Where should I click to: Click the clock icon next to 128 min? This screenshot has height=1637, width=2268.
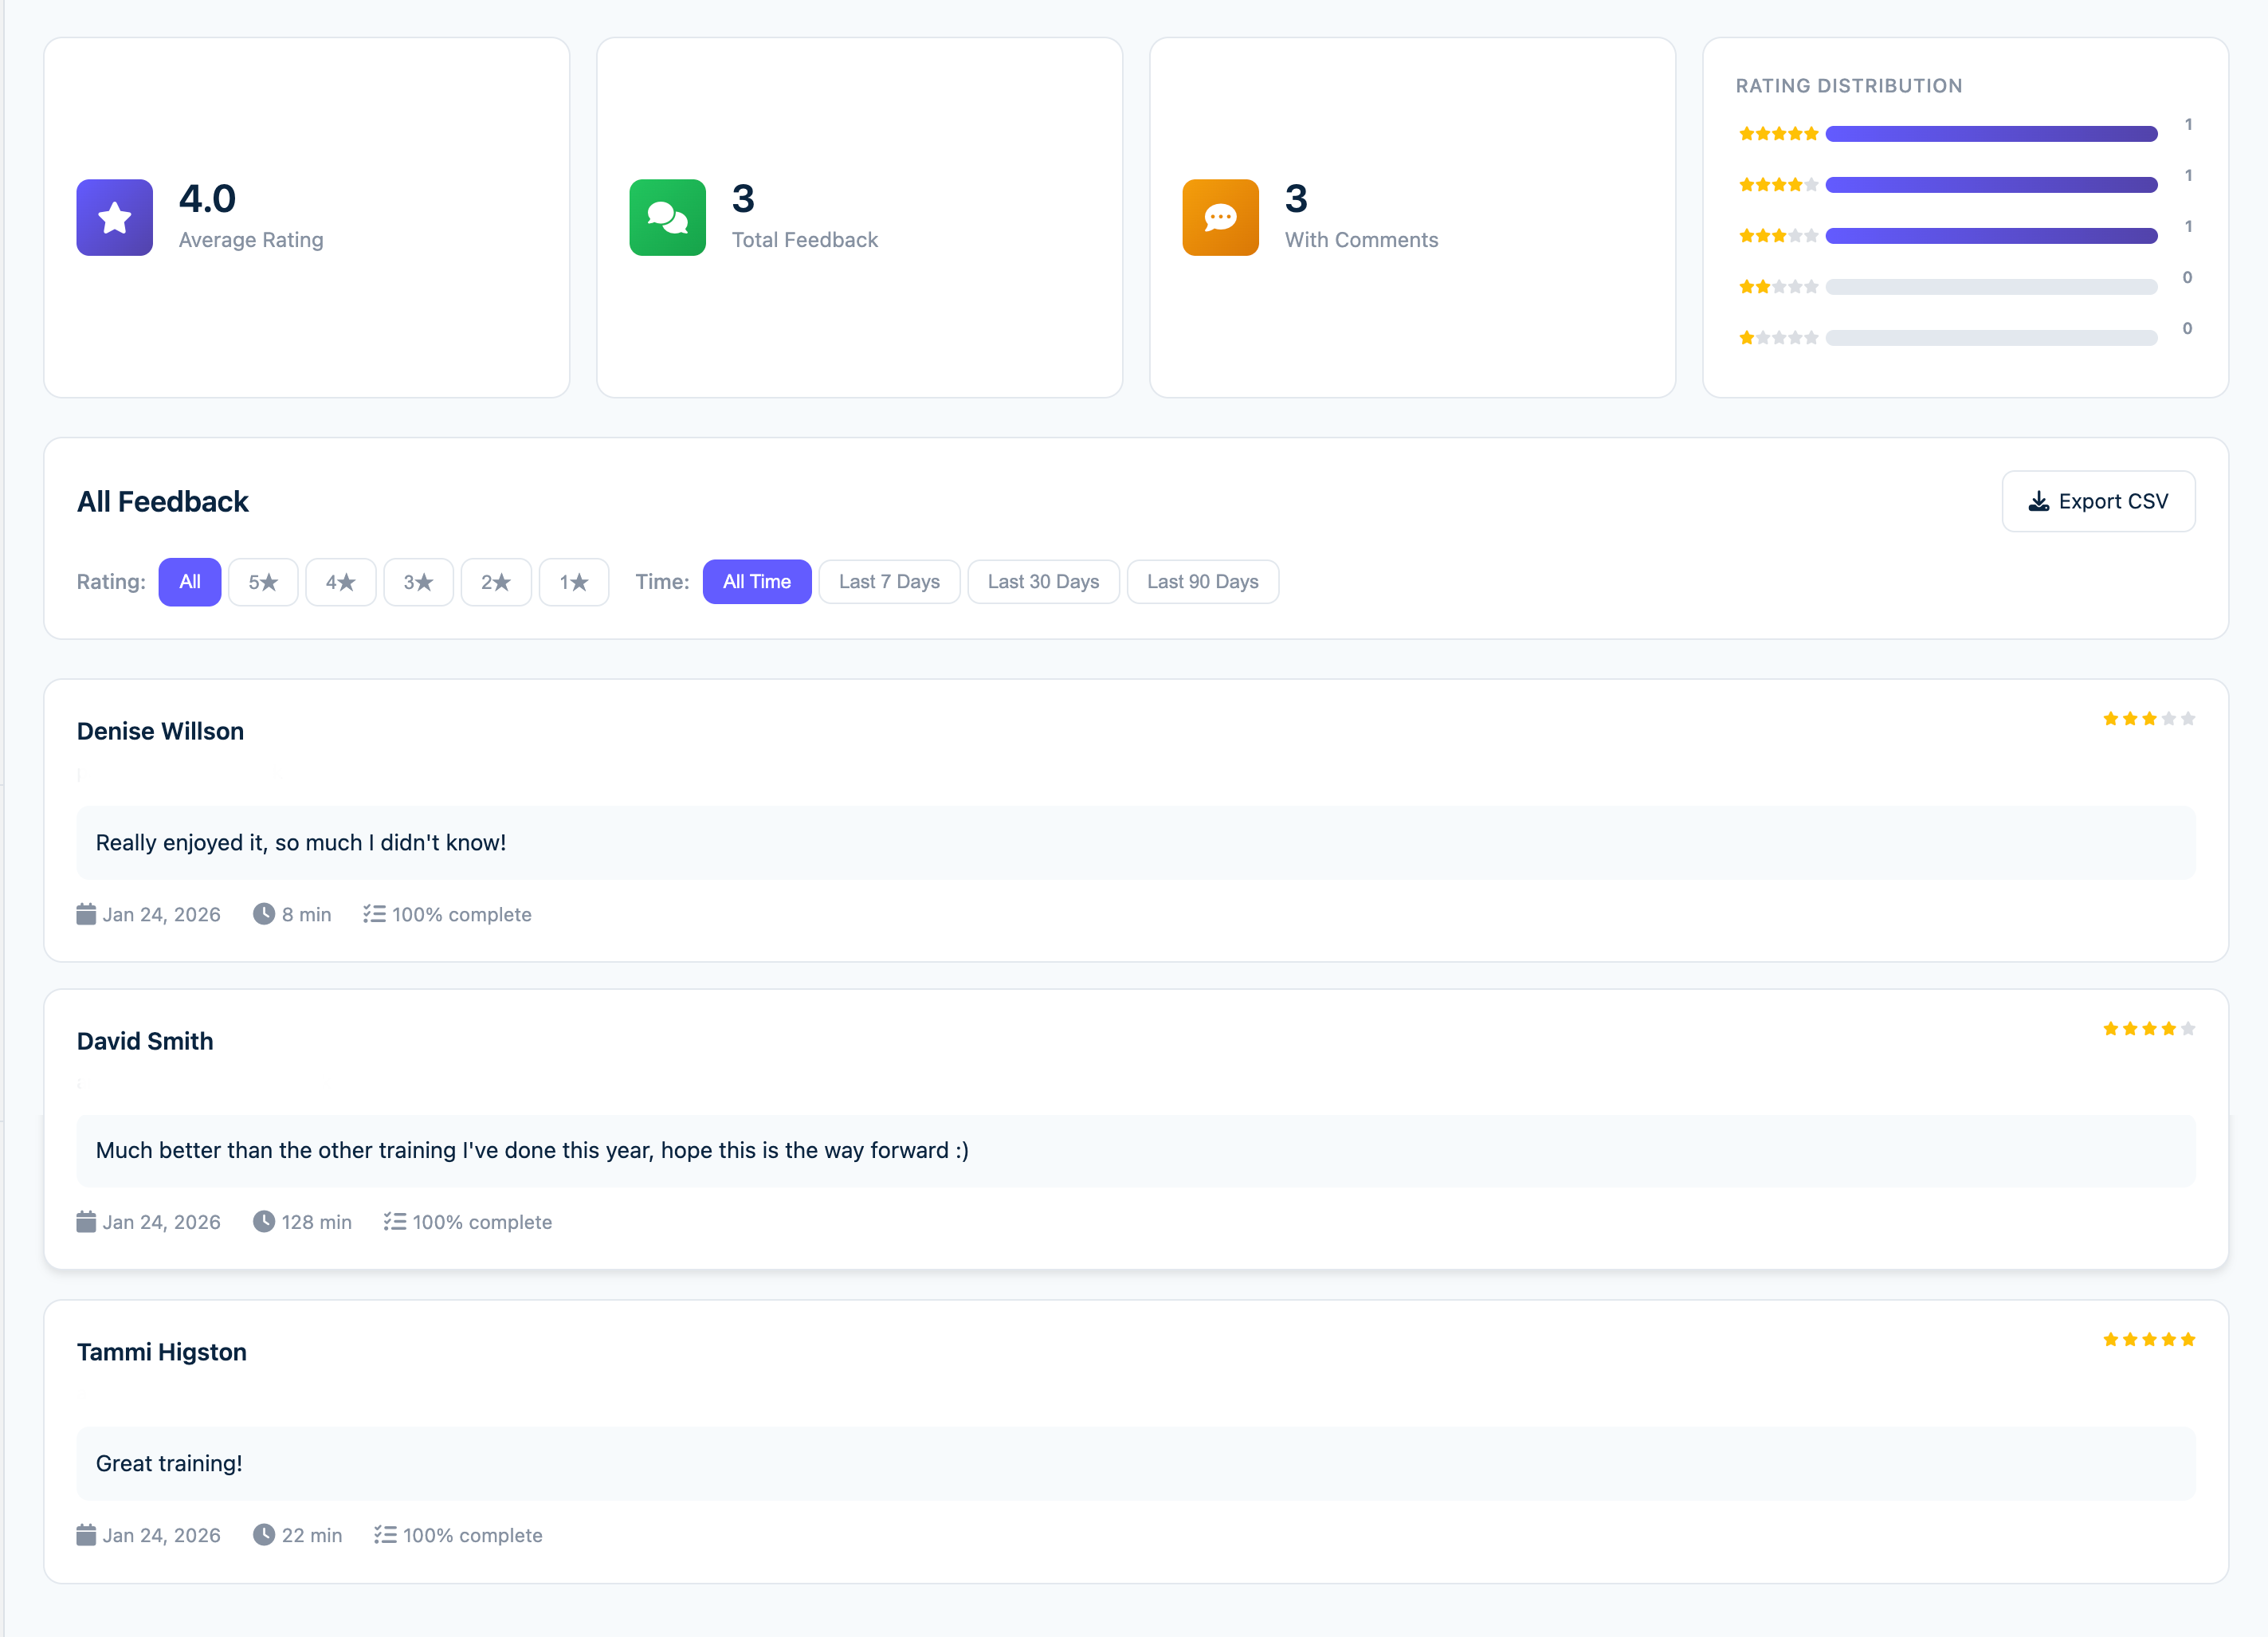[264, 1221]
